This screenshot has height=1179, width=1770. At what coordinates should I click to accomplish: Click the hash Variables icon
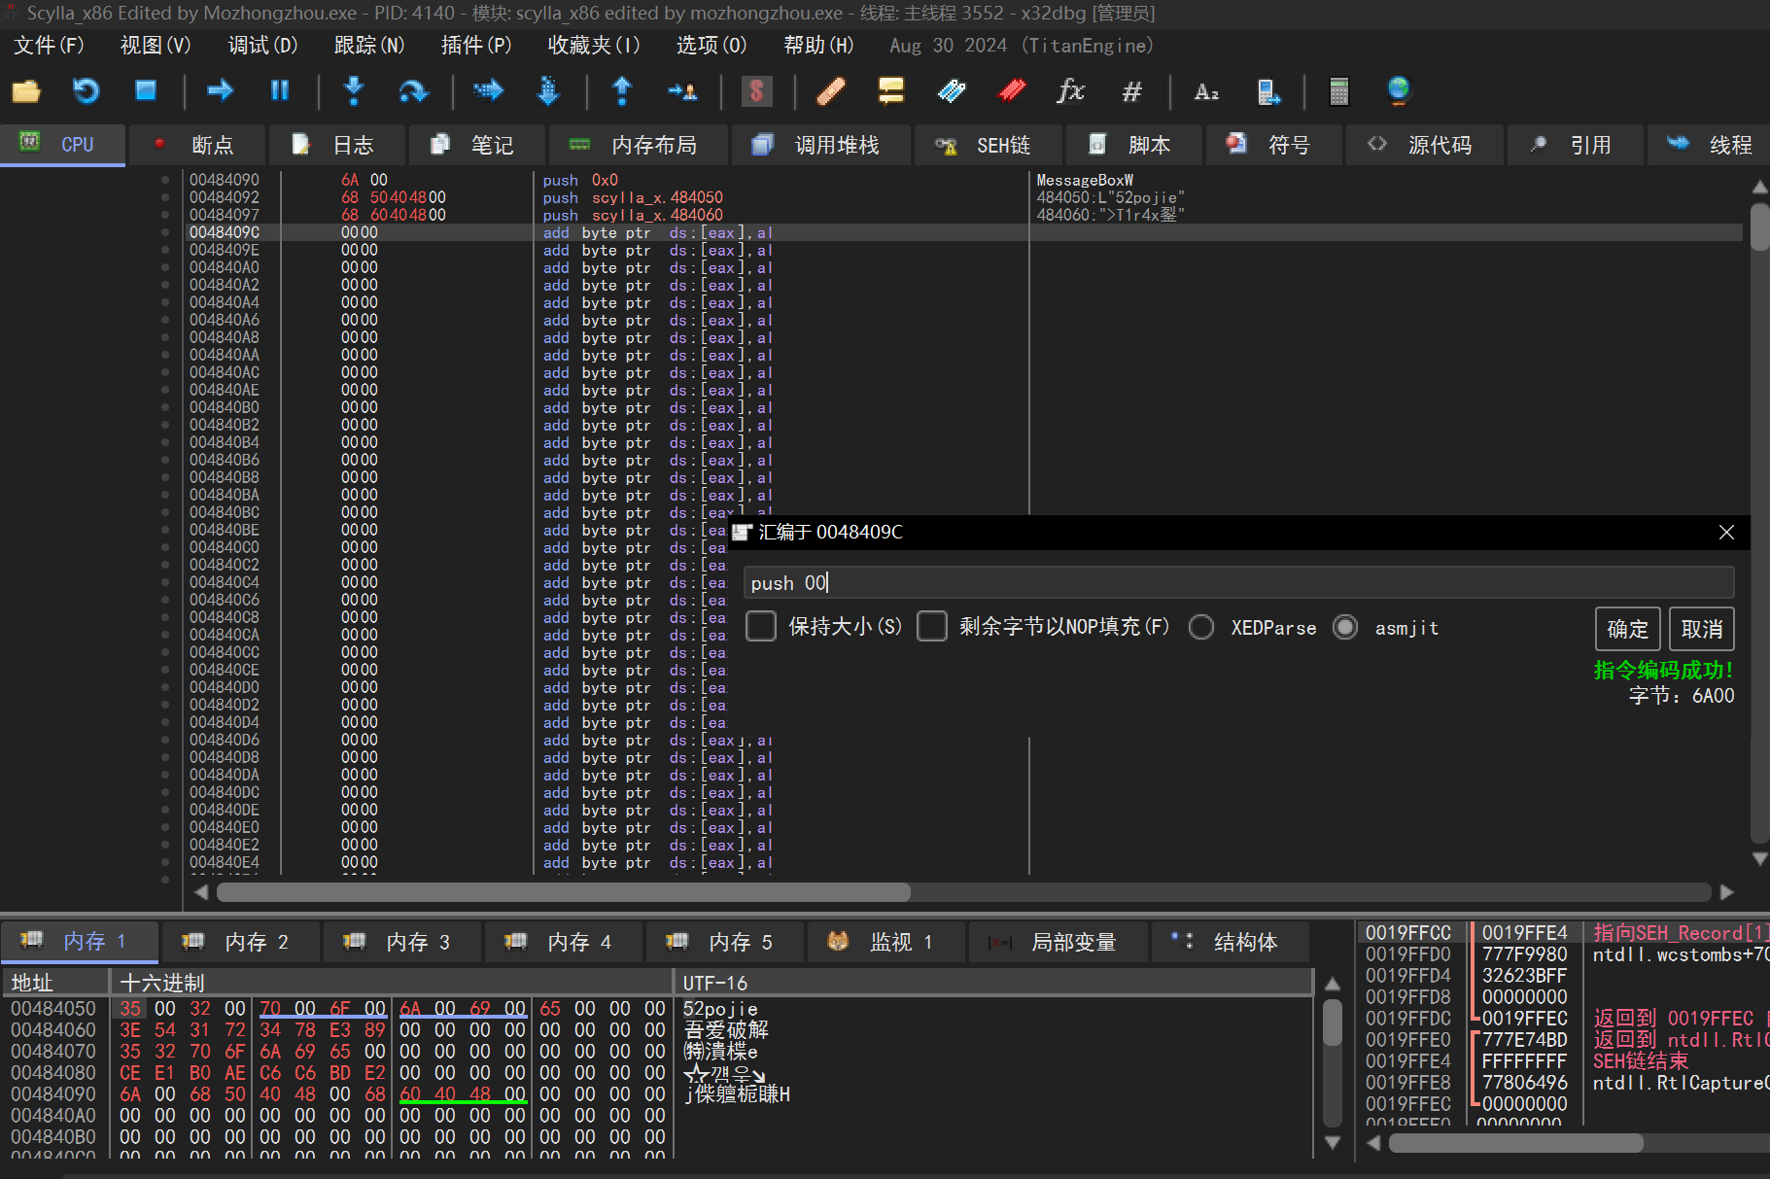(x=1131, y=91)
